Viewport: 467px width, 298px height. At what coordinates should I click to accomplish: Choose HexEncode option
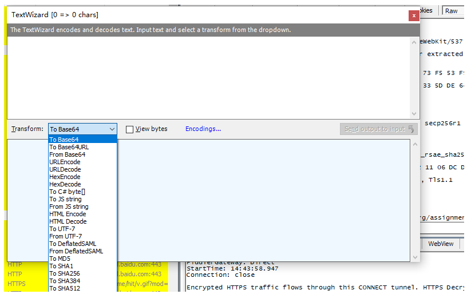coord(82,177)
